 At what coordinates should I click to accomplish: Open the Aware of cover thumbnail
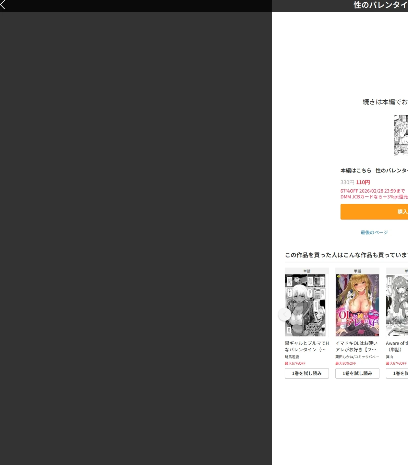click(397, 305)
